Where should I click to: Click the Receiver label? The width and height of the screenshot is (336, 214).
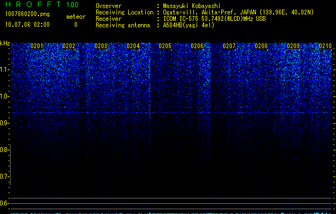pyautogui.click(x=108, y=19)
